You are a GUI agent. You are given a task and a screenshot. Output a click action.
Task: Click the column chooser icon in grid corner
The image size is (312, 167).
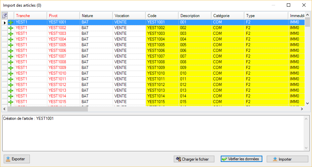[5, 16]
